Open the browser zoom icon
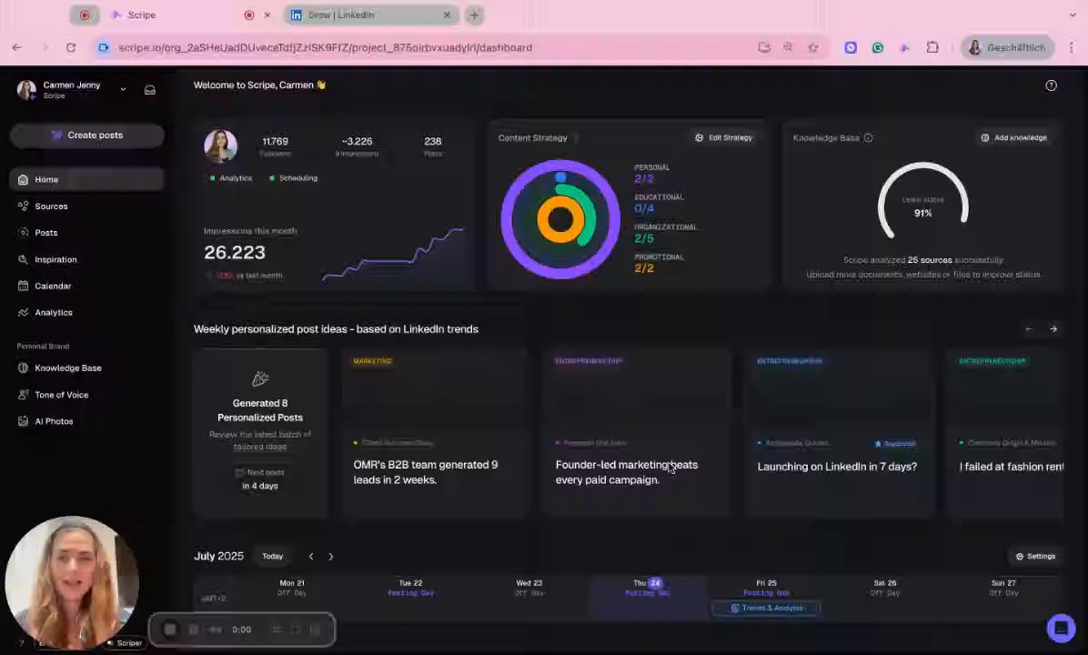 click(x=788, y=47)
